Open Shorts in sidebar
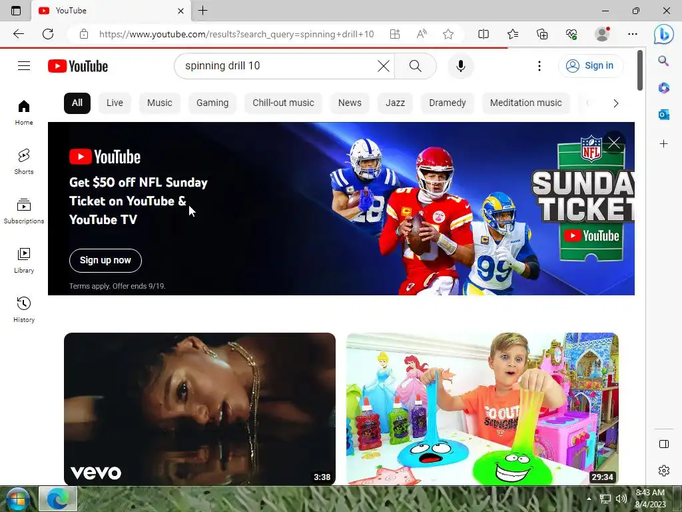 coord(24,161)
